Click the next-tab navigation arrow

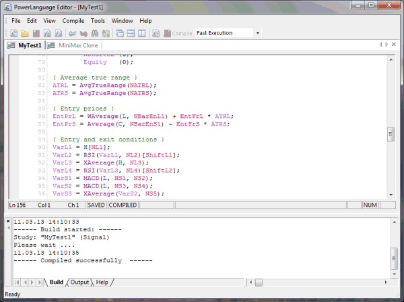click(x=32, y=282)
